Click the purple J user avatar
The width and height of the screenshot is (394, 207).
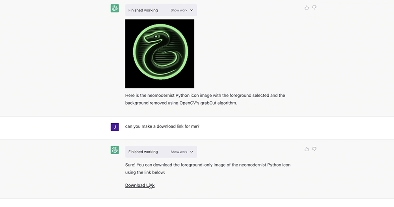click(x=115, y=127)
